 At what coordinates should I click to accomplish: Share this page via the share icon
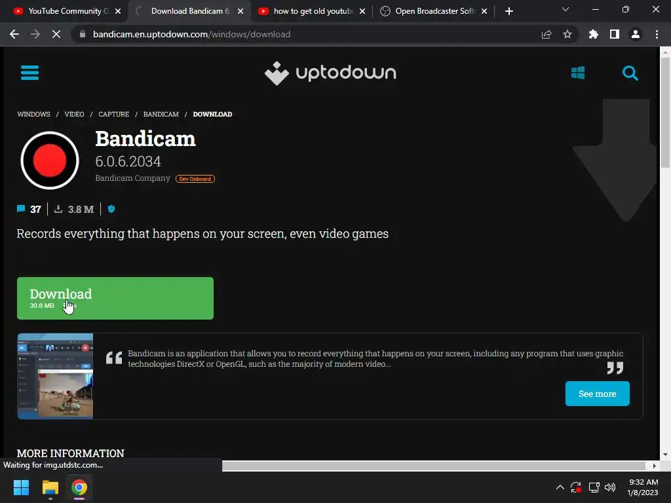546,34
